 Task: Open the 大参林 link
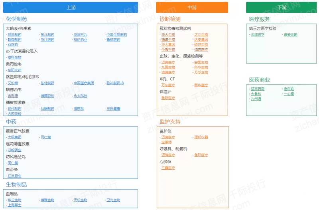[x=256, y=94]
